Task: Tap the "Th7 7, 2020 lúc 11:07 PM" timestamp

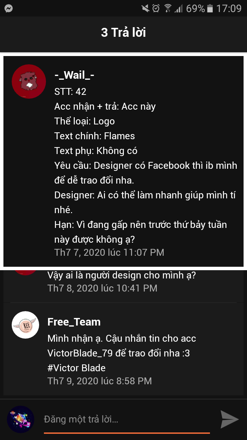Action: 109,253
